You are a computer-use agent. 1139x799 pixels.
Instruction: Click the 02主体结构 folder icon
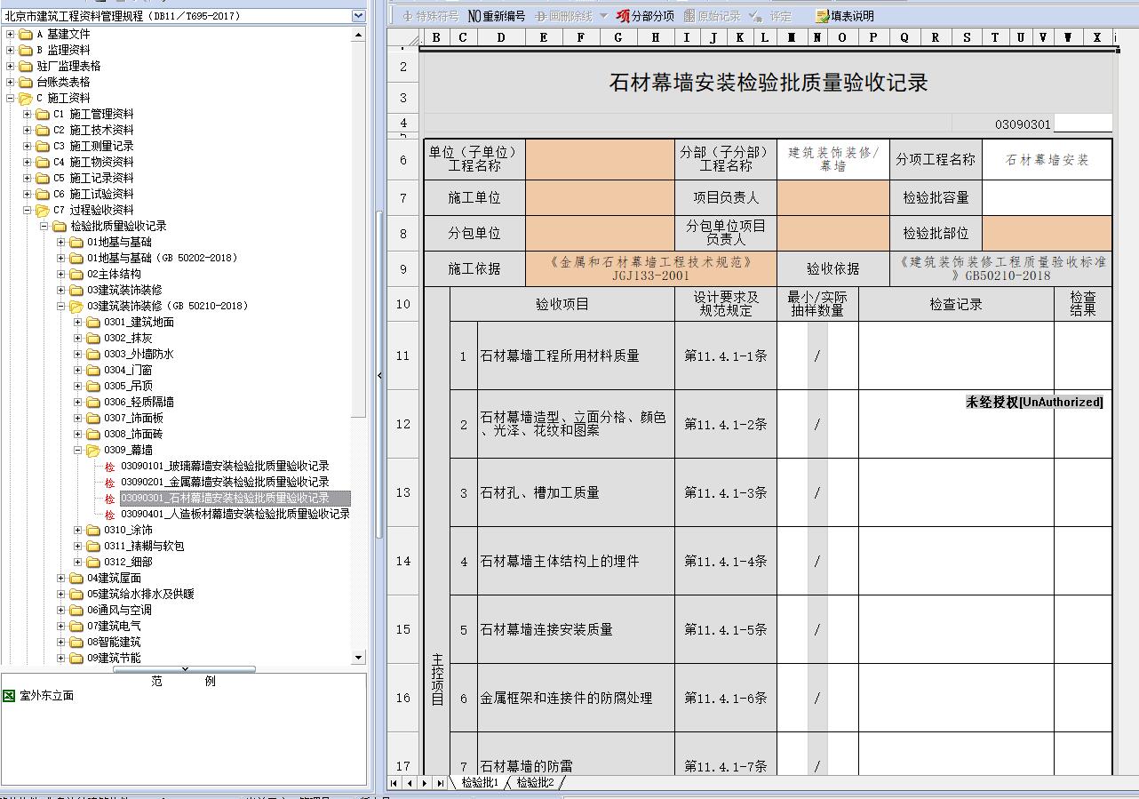coord(76,274)
